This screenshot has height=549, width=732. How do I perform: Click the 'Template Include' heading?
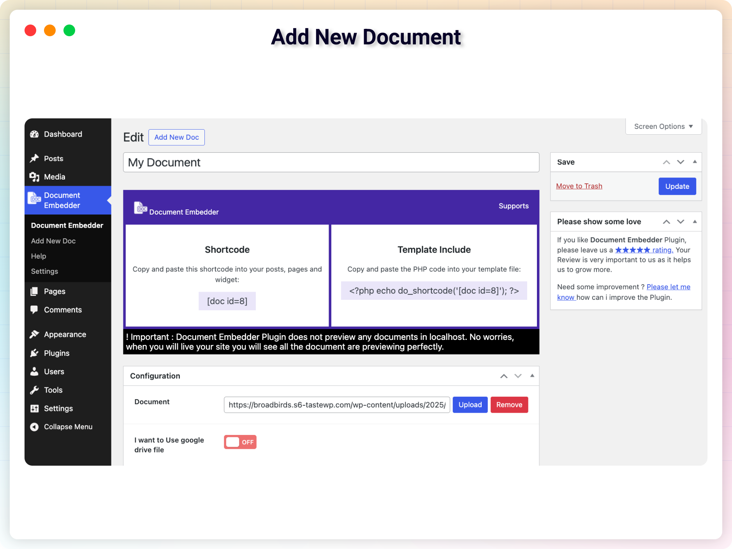click(x=434, y=250)
